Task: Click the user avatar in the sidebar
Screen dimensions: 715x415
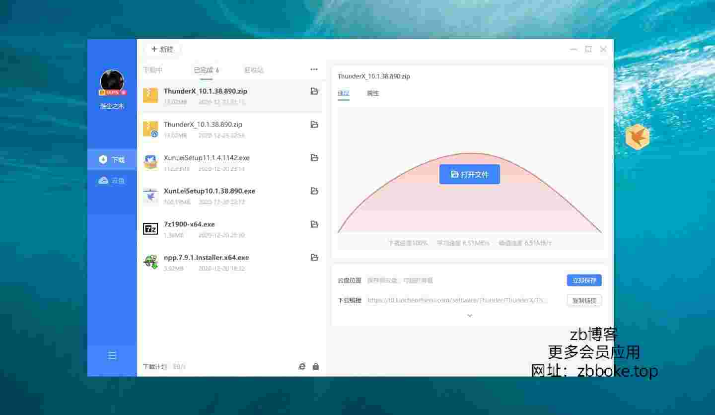Action: click(112, 81)
